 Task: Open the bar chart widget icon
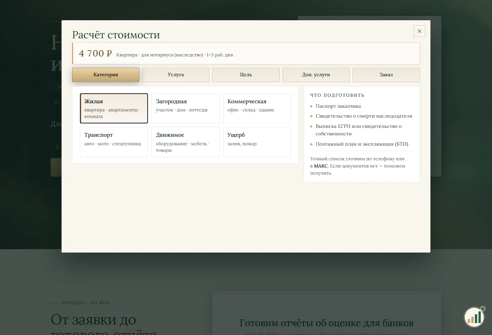pos(474,317)
